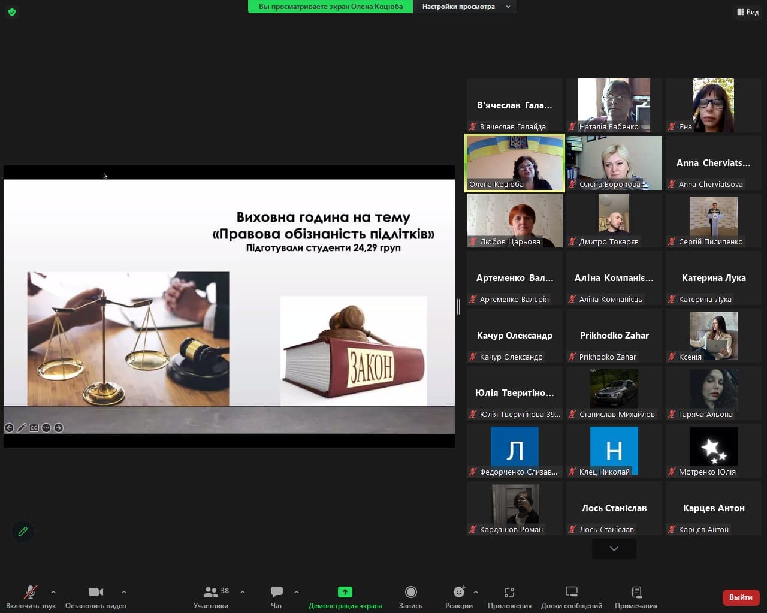
Task: Open Whiteboards (Доски сообщений) icon
Action: [571, 592]
